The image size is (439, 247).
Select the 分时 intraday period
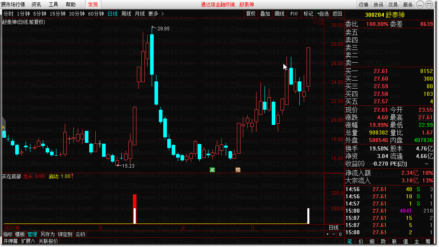pos(8,14)
